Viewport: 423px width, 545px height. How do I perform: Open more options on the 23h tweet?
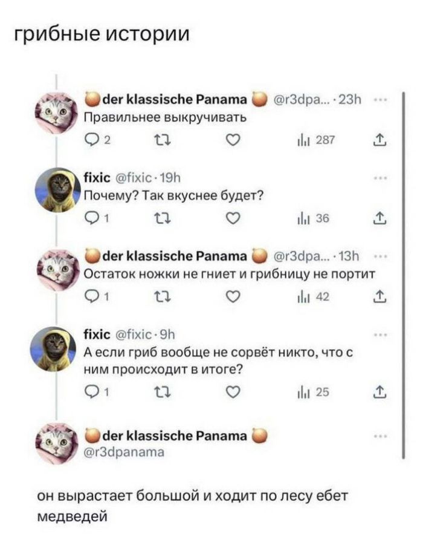click(x=379, y=100)
